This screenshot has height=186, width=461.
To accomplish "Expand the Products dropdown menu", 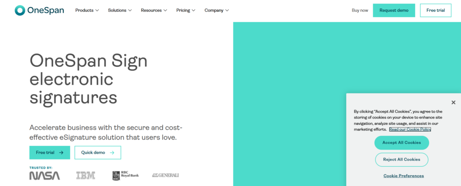I will click(x=87, y=10).
